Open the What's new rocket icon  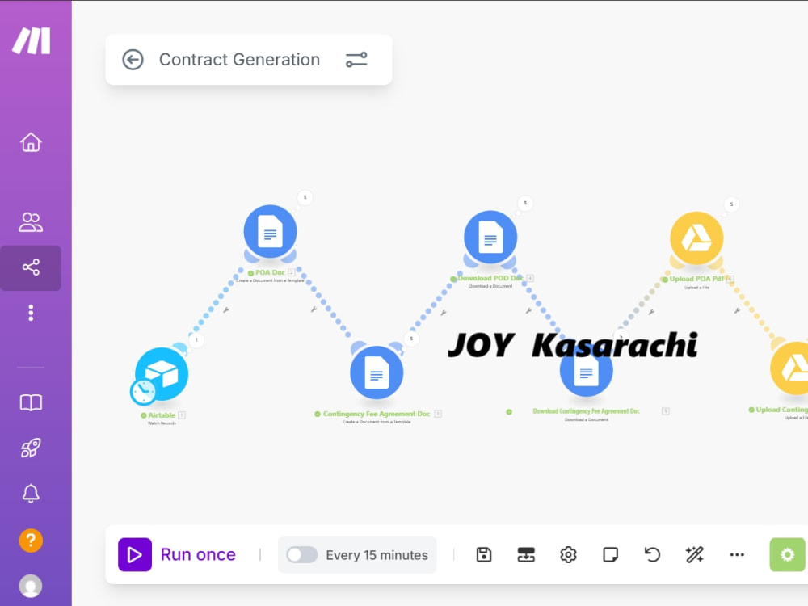point(31,448)
